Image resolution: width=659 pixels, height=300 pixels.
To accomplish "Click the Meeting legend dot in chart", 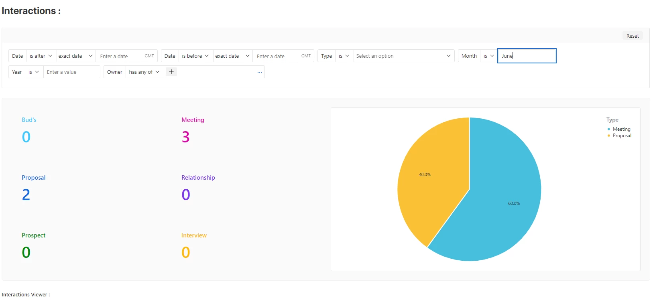I will tap(609, 129).
